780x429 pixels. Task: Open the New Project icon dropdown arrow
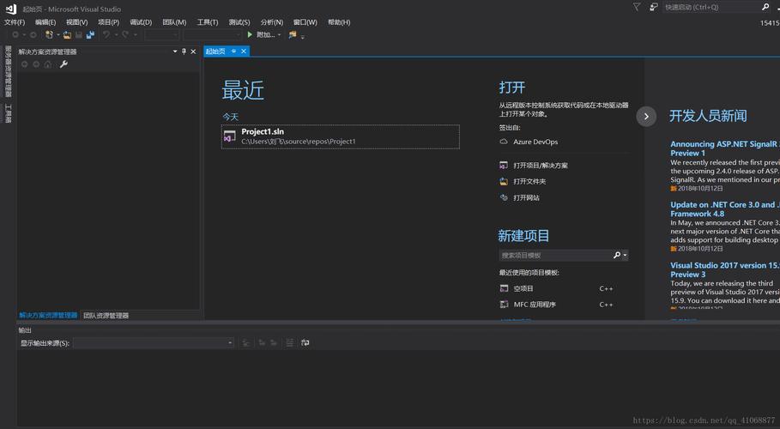[x=57, y=35]
